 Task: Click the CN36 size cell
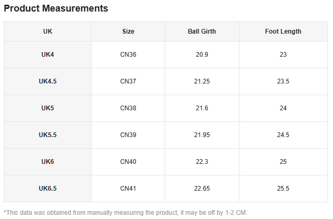click(x=128, y=55)
